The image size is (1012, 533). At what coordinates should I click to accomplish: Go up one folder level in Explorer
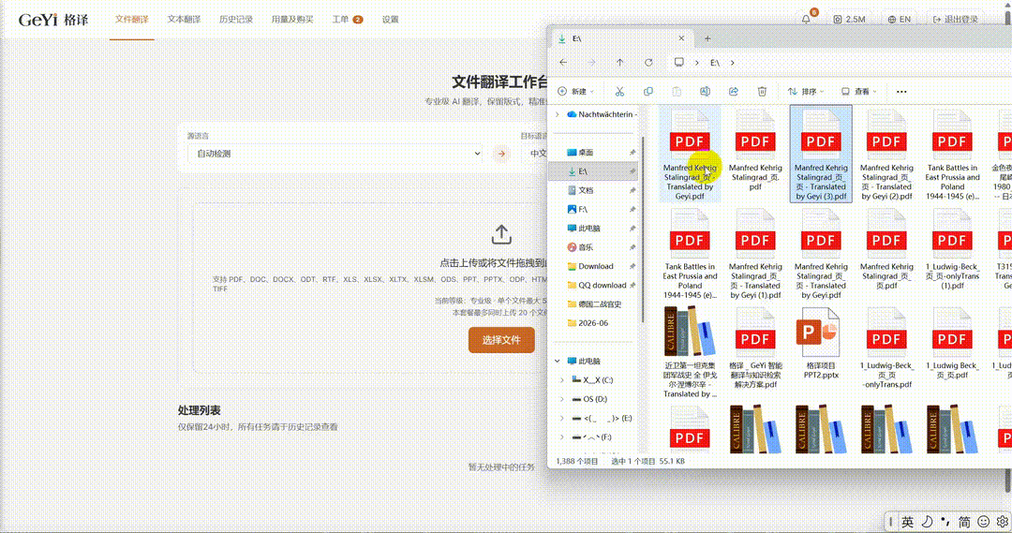[x=620, y=63]
